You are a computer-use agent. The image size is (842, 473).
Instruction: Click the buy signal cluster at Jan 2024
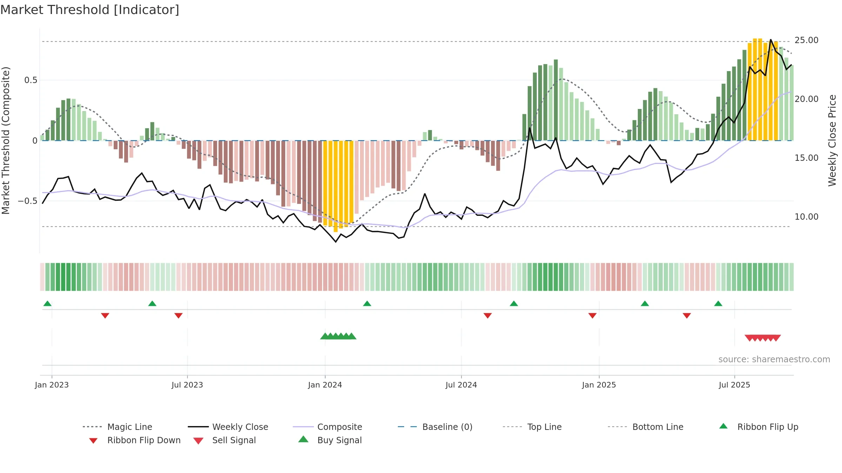tap(338, 336)
